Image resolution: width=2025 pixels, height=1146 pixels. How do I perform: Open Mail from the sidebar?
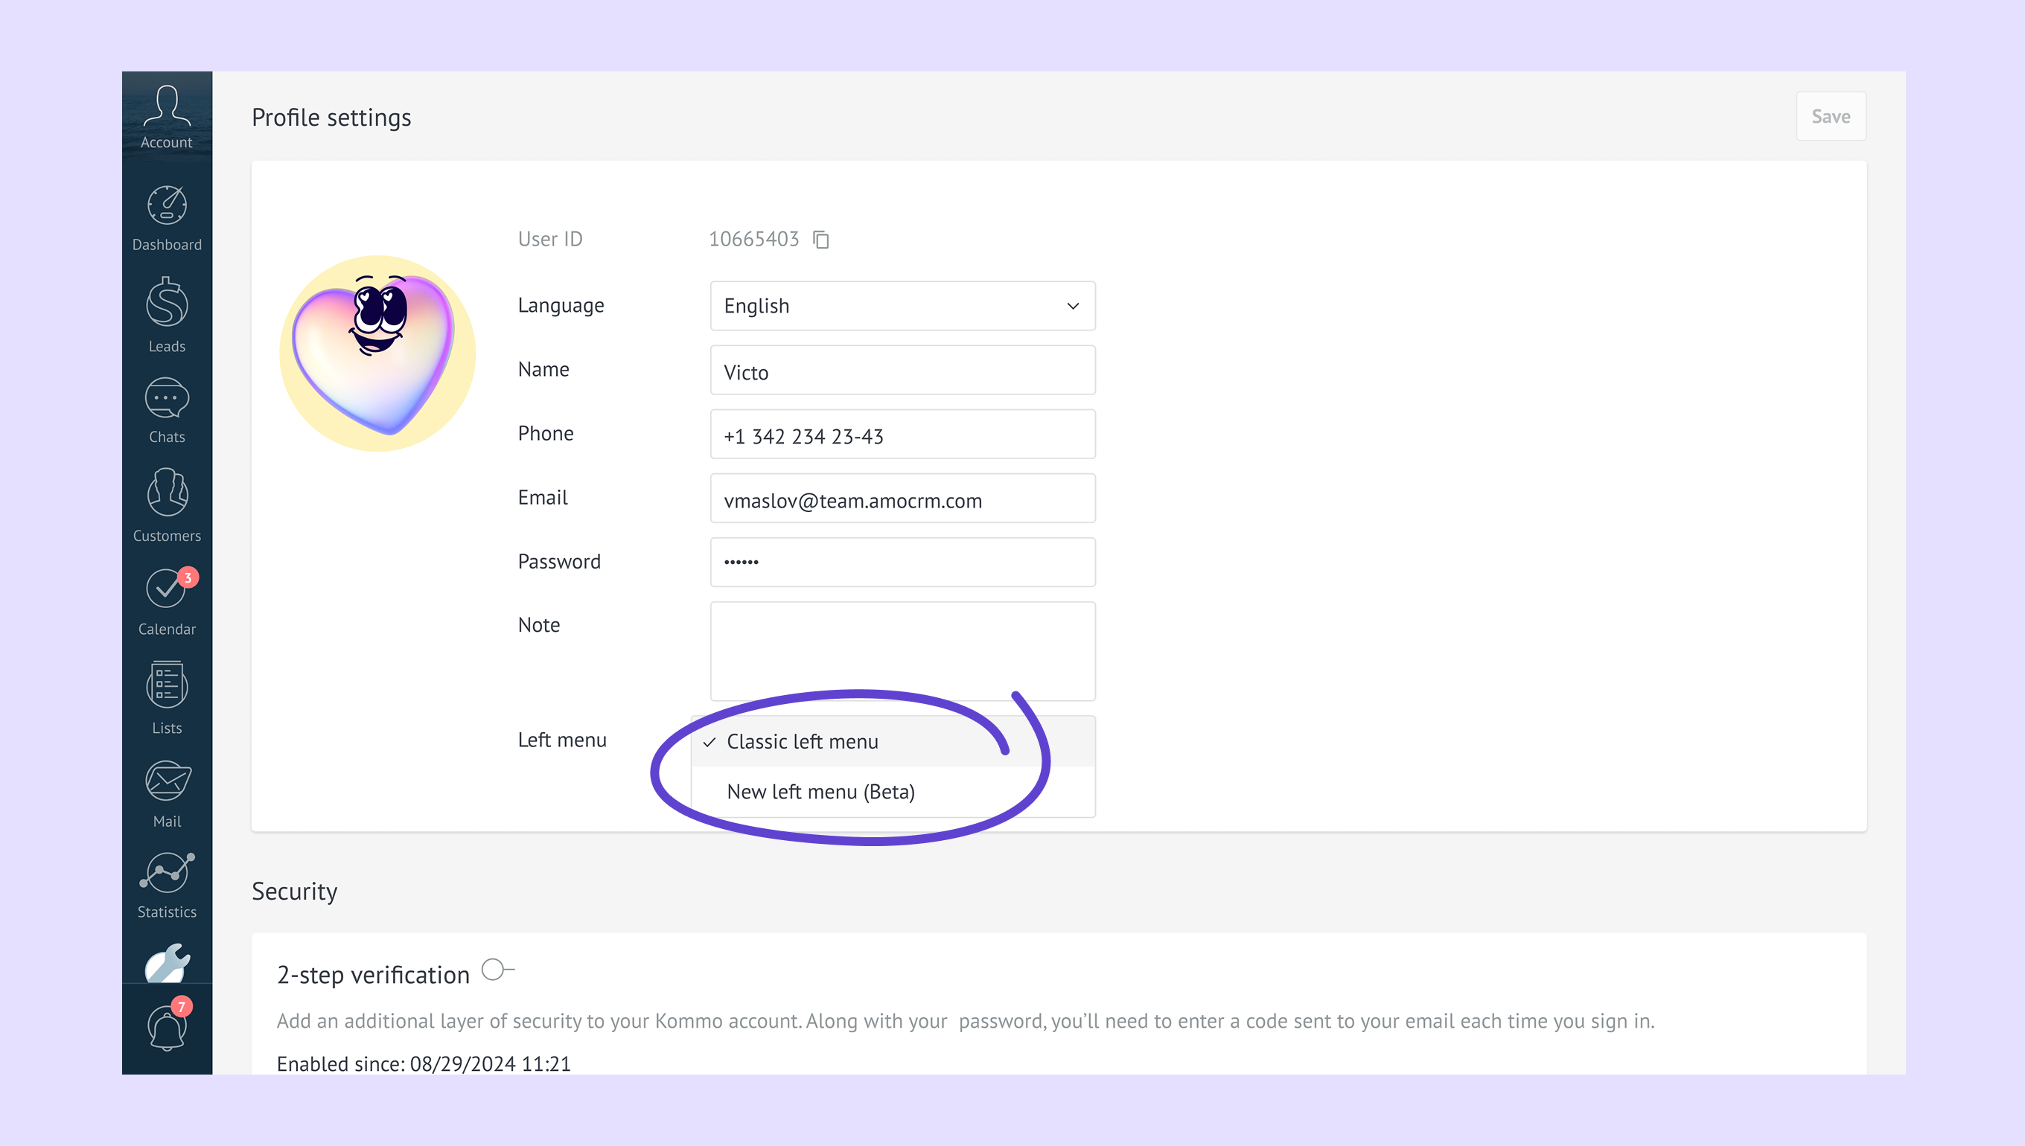pyautogui.click(x=167, y=793)
